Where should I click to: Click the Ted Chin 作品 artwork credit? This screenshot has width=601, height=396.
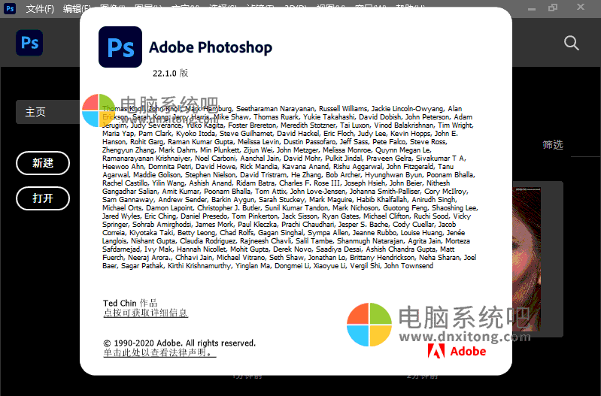[130, 303]
